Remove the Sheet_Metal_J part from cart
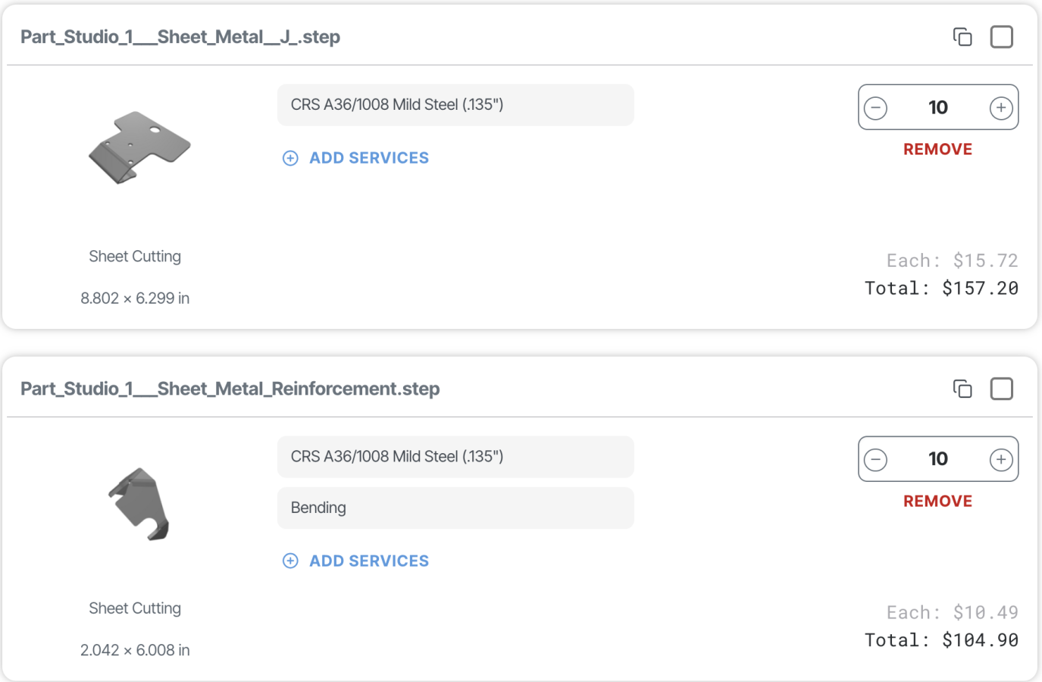 tap(937, 149)
